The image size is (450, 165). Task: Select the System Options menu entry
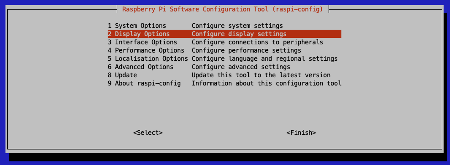225,26
